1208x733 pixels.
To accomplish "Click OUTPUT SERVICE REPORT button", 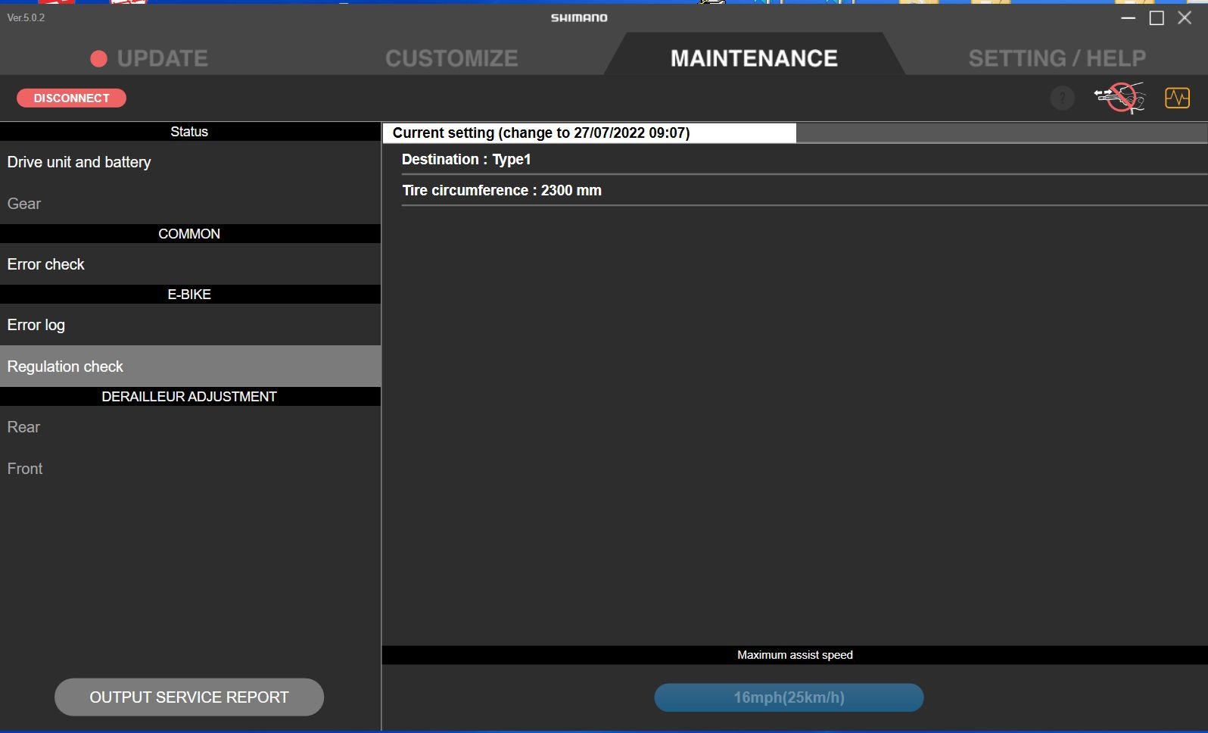I will [x=189, y=697].
